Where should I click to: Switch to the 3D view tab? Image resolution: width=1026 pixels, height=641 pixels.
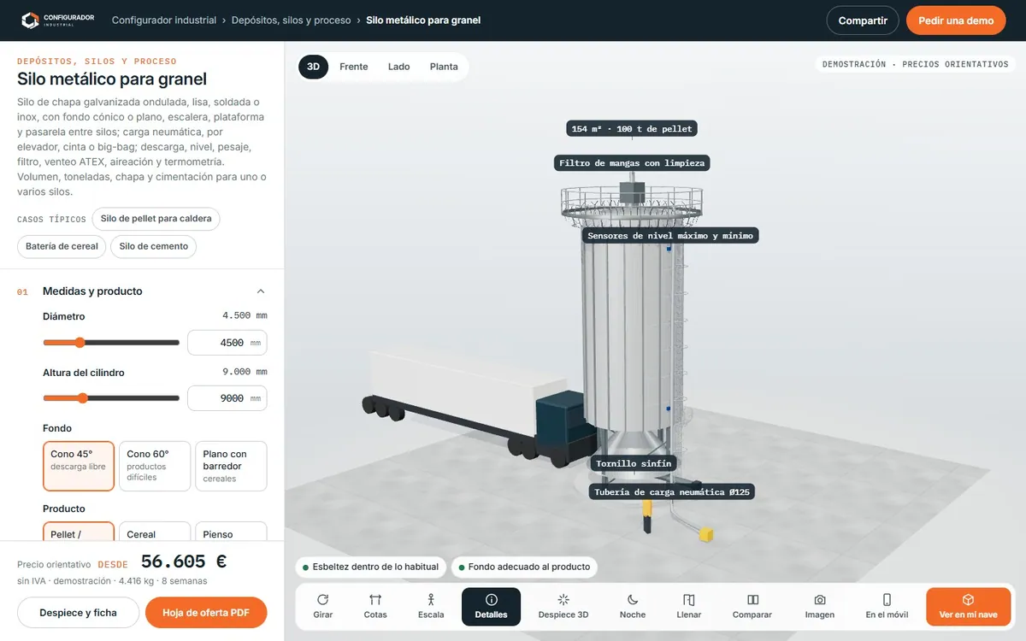[x=314, y=67]
